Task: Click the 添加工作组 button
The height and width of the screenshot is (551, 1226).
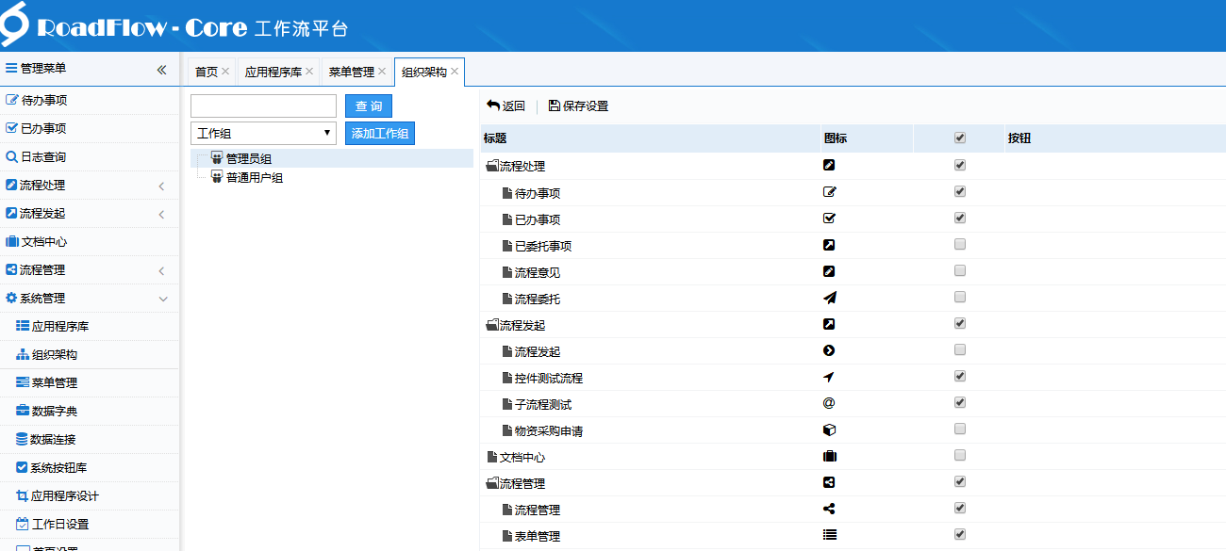Action: 380,134
